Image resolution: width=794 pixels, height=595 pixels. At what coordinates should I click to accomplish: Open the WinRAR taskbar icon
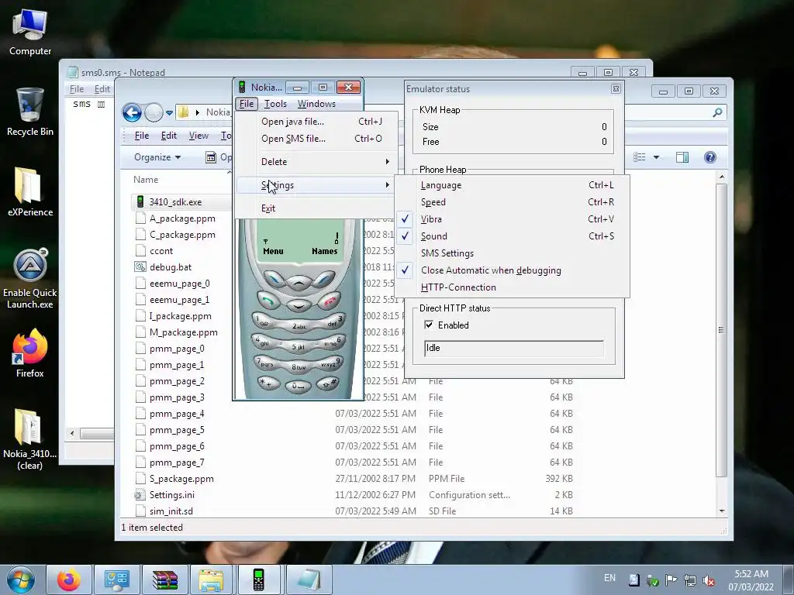165,580
